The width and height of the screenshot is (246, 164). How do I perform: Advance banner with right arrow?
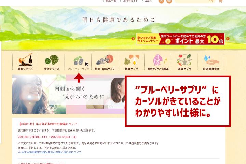pos(228,39)
